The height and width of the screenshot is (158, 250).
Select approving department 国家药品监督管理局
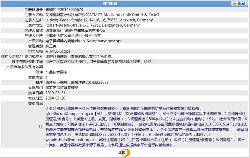coord(62,88)
